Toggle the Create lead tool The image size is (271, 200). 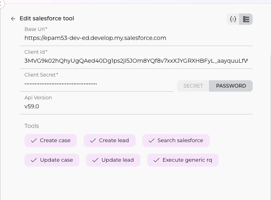click(x=110, y=141)
